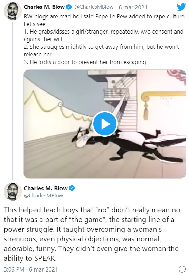Click the reply's verified badge

point(72,188)
